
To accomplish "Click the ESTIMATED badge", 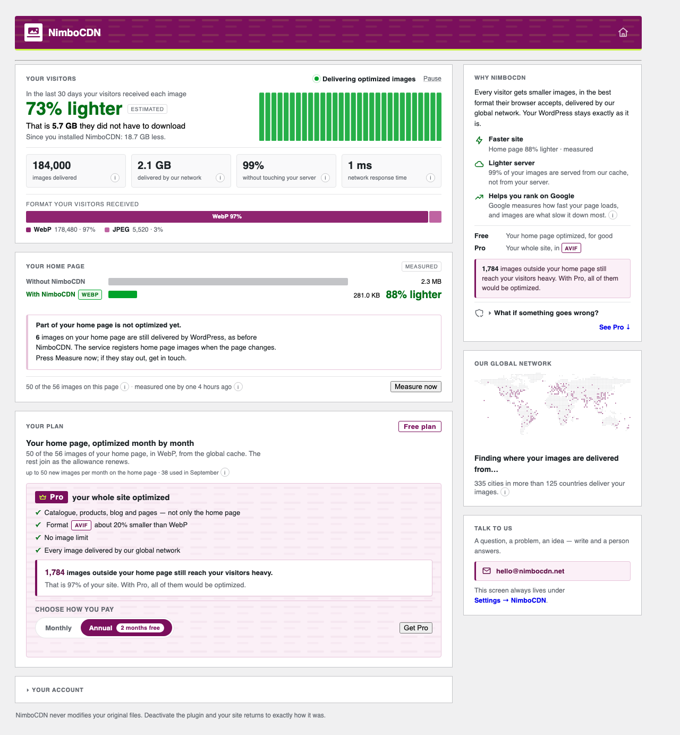I will click(x=147, y=109).
